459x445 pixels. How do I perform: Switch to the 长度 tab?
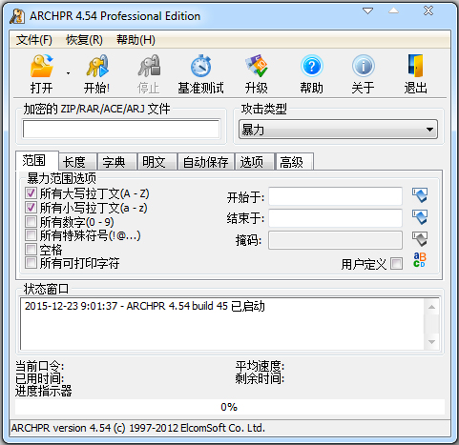point(77,162)
